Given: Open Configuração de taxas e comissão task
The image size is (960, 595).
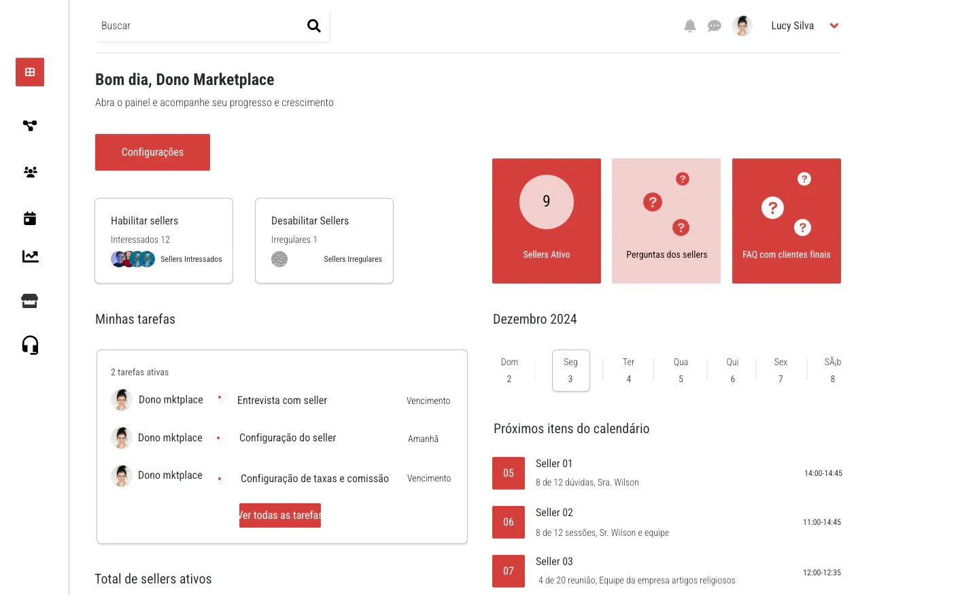Looking at the screenshot, I should click(x=315, y=479).
